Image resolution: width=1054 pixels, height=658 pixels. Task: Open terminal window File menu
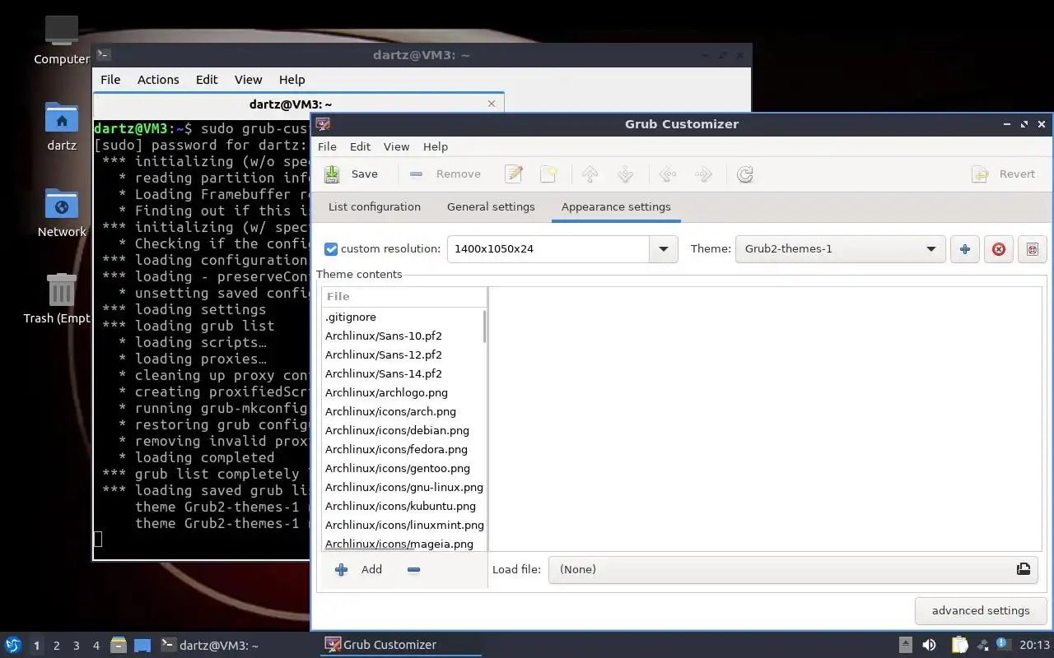tap(110, 80)
